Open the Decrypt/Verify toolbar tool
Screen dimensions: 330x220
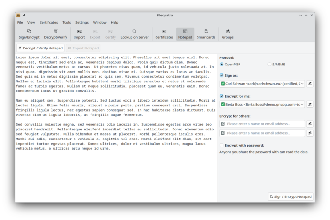coord(56,34)
